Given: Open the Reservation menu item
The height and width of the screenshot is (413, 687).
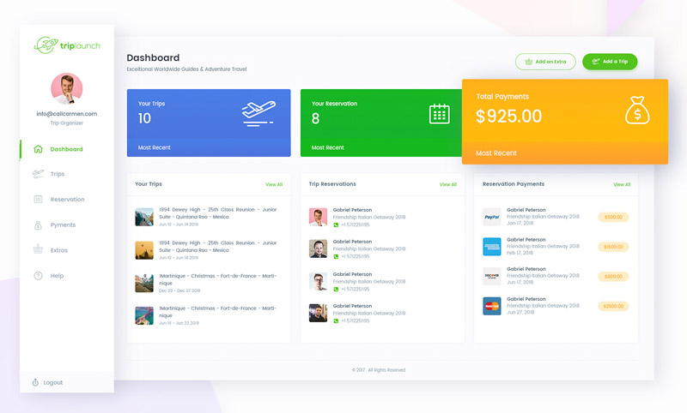Looking at the screenshot, I should coord(68,200).
